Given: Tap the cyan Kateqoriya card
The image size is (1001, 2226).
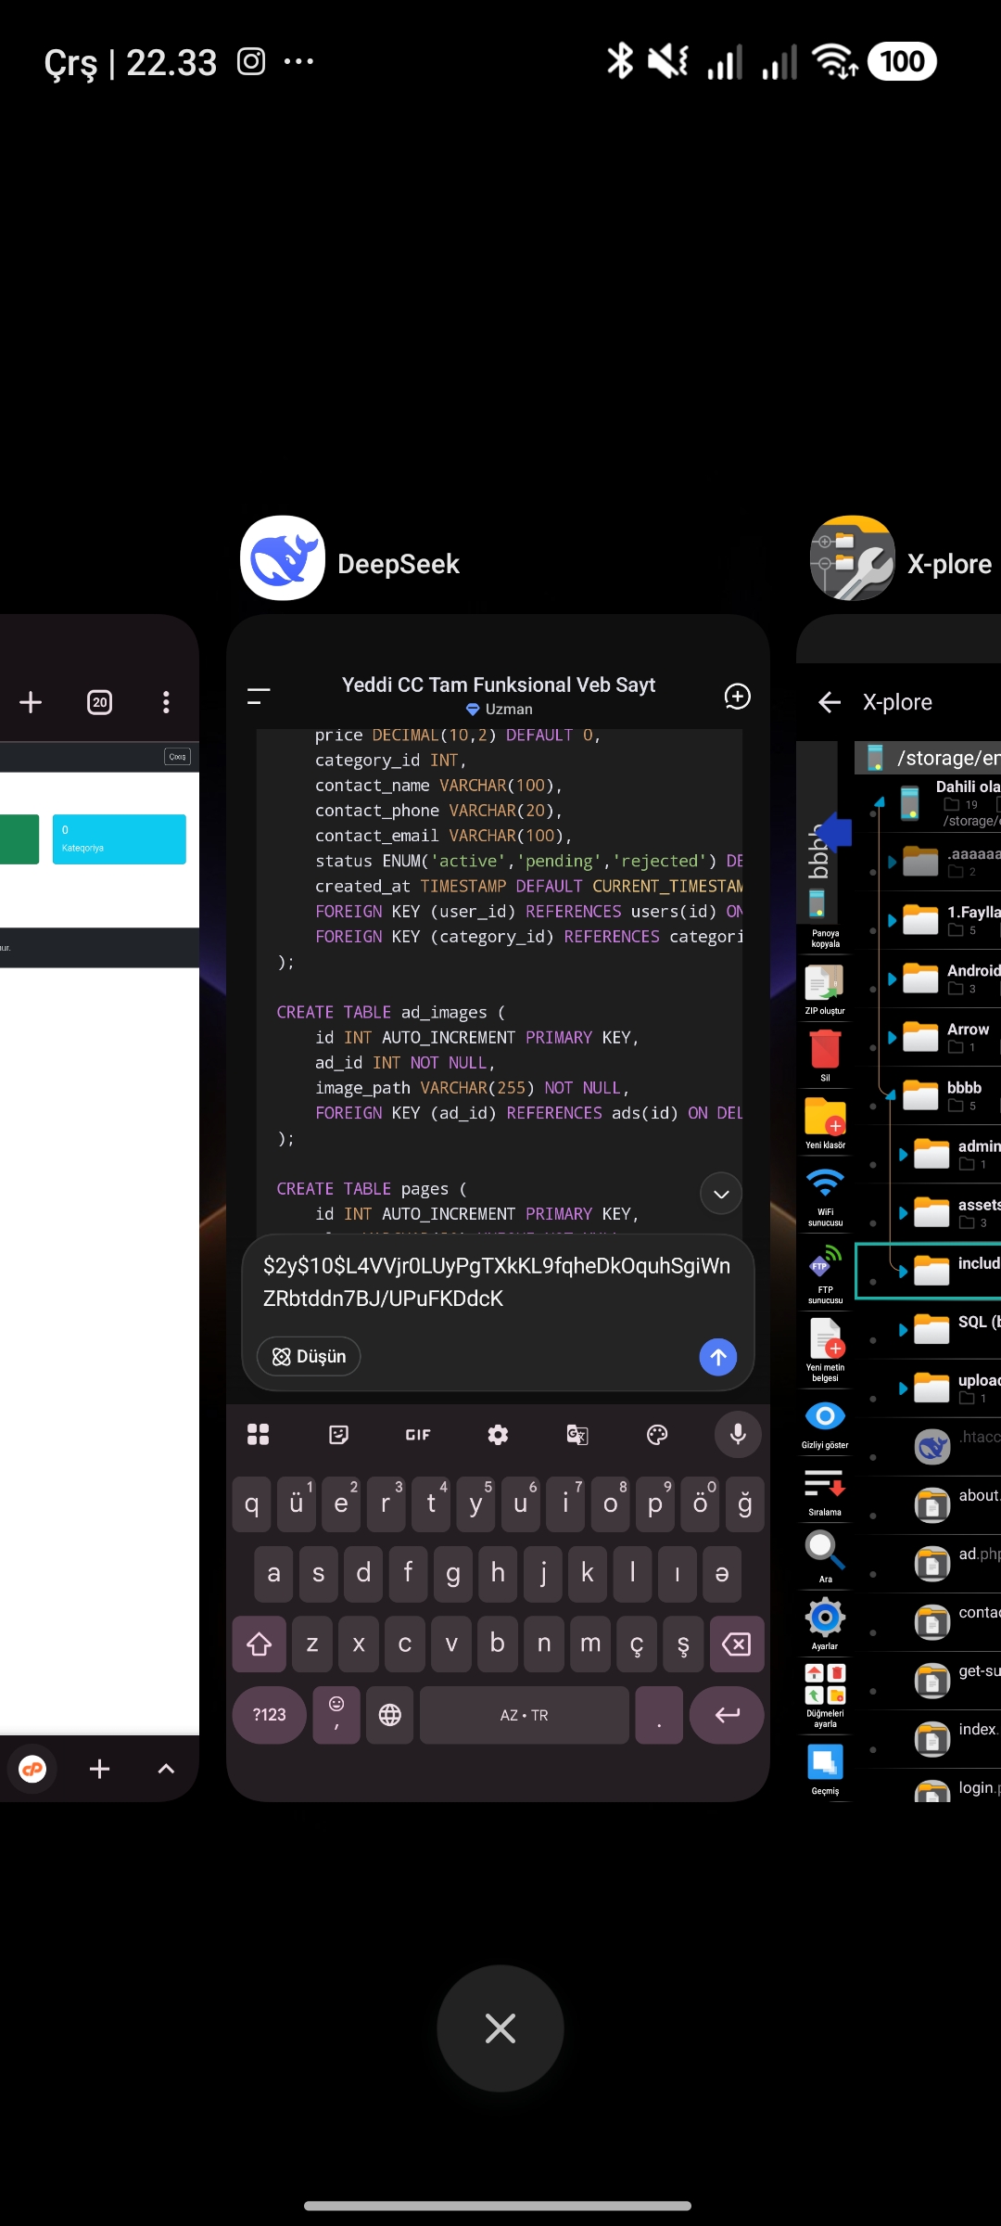Looking at the screenshot, I should point(120,839).
